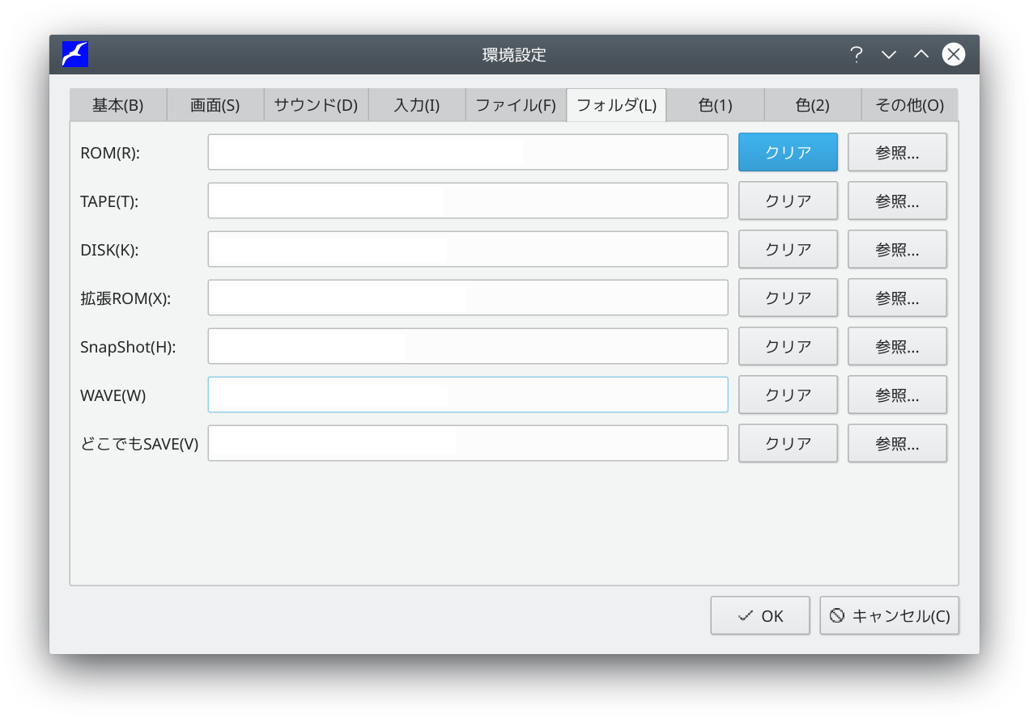Open 参照 for the DISK(K) row

click(897, 249)
